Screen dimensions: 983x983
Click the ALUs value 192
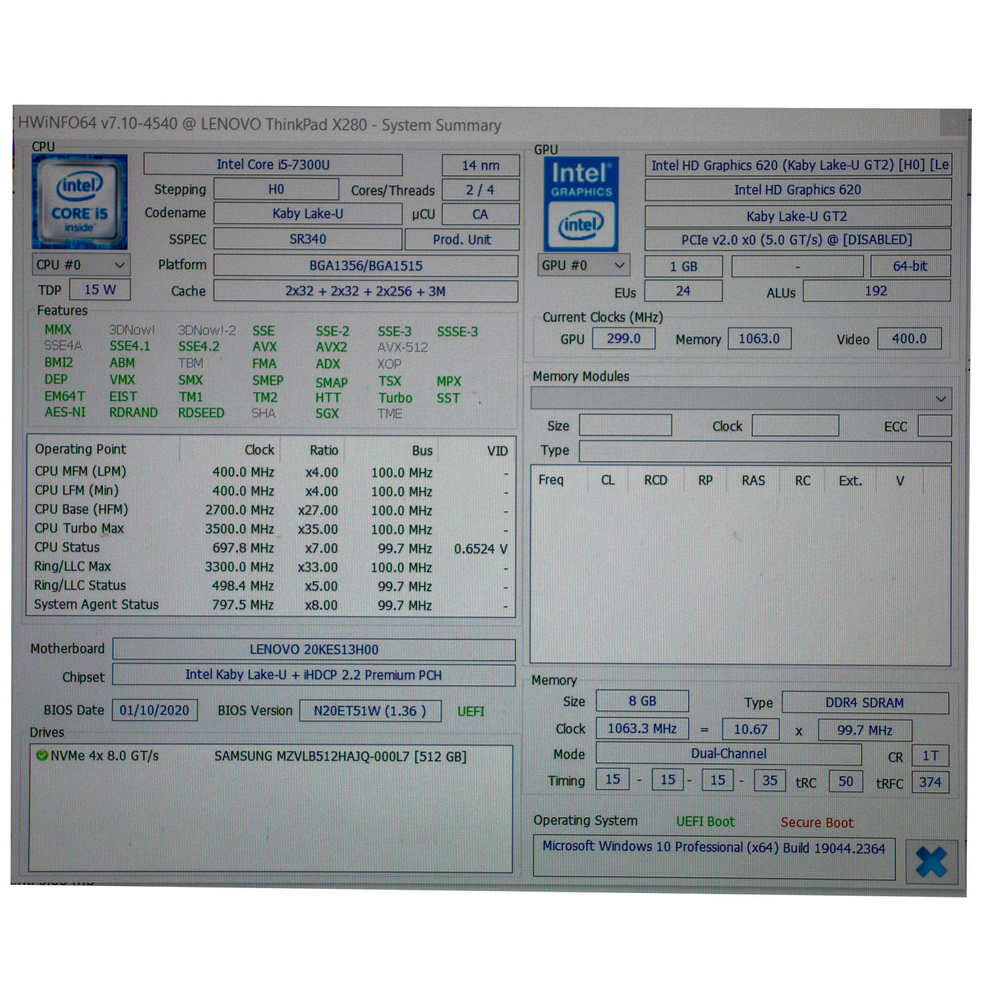(x=876, y=291)
